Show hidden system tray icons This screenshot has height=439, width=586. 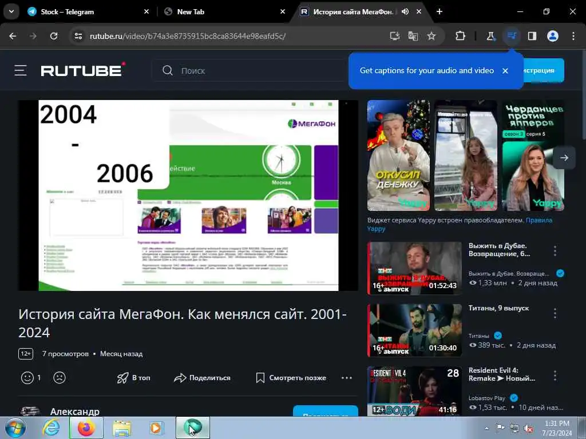(486, 428)
